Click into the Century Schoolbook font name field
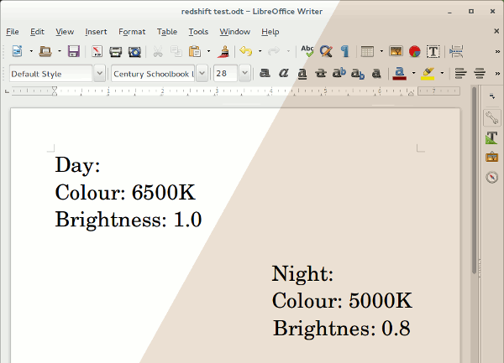The image size is (504, 363). [x=152, y=74]
